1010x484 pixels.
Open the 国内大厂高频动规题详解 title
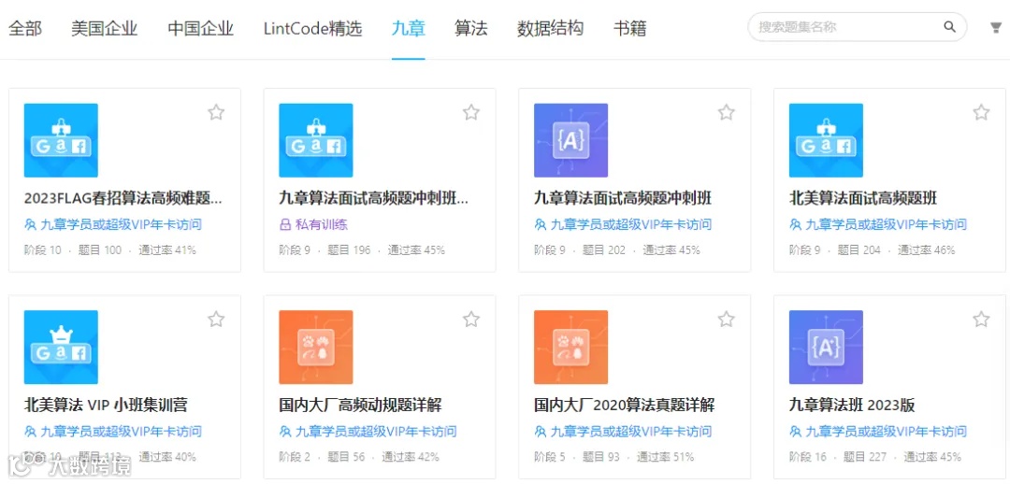pos(360,405)
